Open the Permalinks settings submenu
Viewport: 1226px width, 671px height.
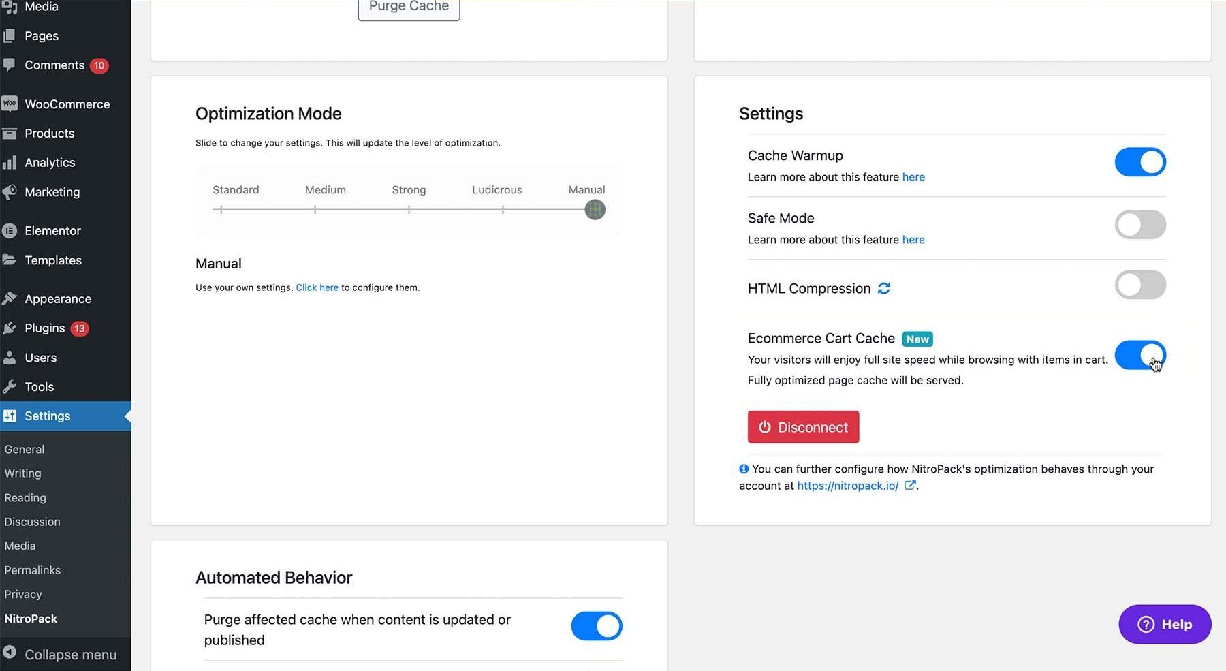pos(33,570)
